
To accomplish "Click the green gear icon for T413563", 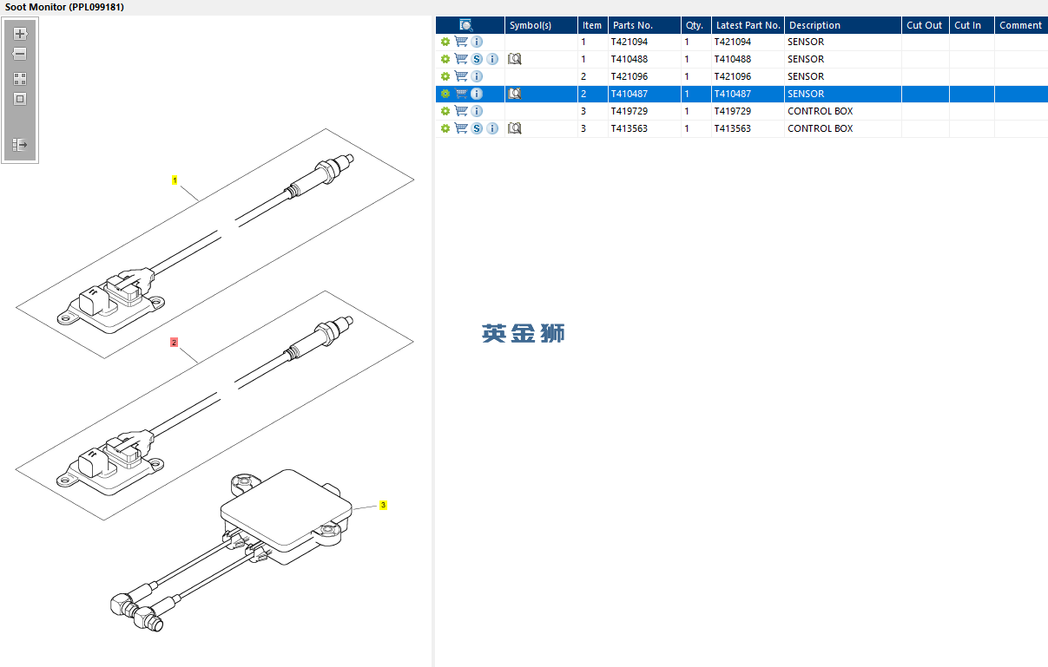I will (445, 128).
